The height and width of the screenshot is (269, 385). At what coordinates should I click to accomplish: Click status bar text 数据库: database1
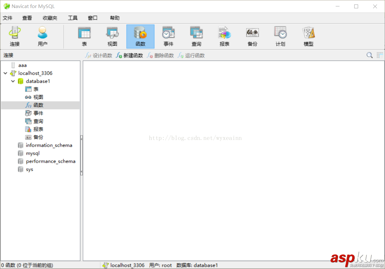tap(197, 265)
